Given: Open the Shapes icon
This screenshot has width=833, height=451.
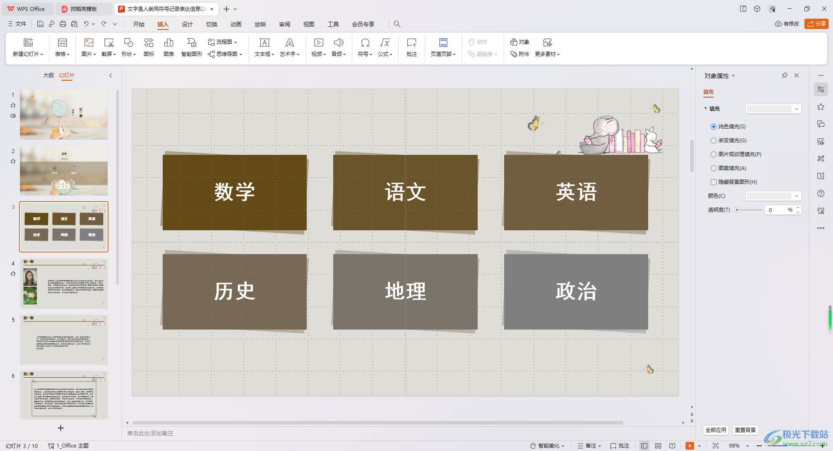Looking at the screenshot, I should (x=129, y=42).
